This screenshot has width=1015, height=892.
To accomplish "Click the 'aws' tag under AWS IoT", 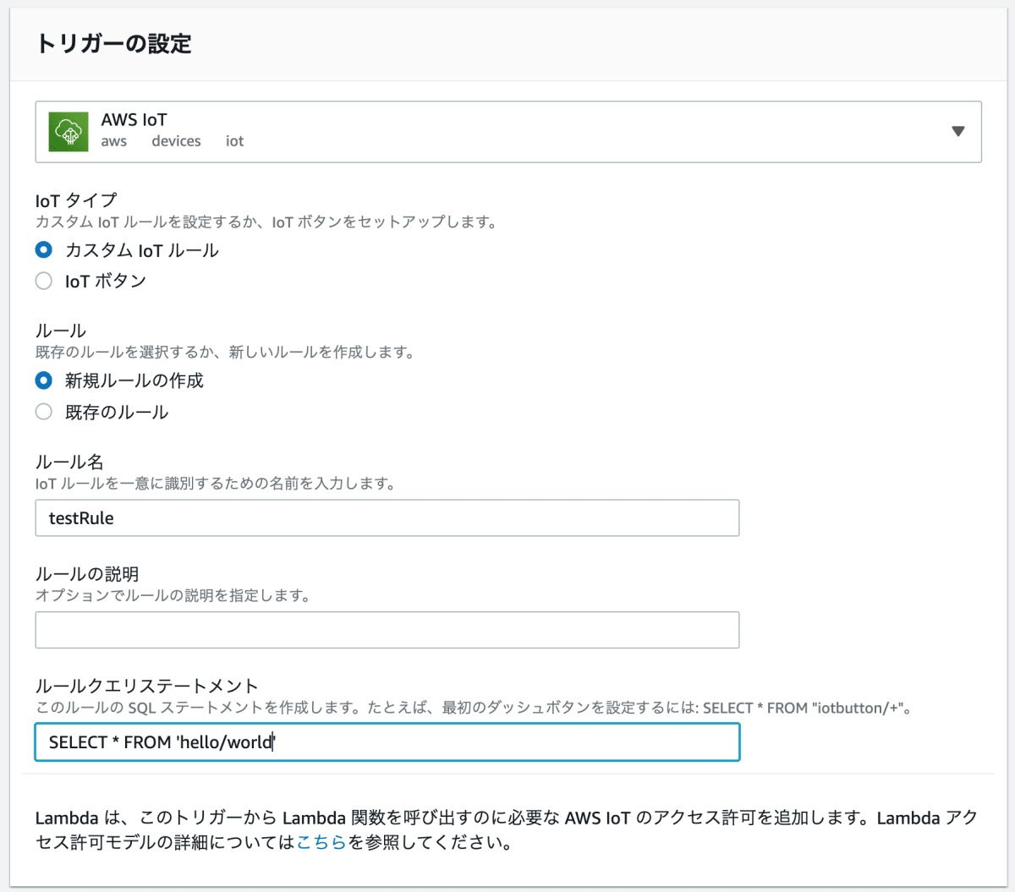I will (113, 141).
